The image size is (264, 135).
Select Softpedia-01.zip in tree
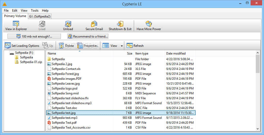point(31,62)
